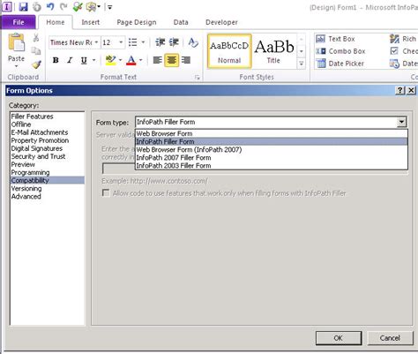Toggle Bold formatting button

click(56, 60)
